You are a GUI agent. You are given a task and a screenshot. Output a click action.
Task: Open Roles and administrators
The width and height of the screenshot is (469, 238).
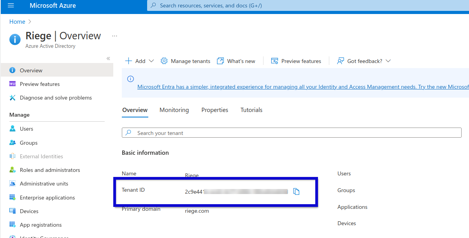pyautogui.click(x=50, y=170)
